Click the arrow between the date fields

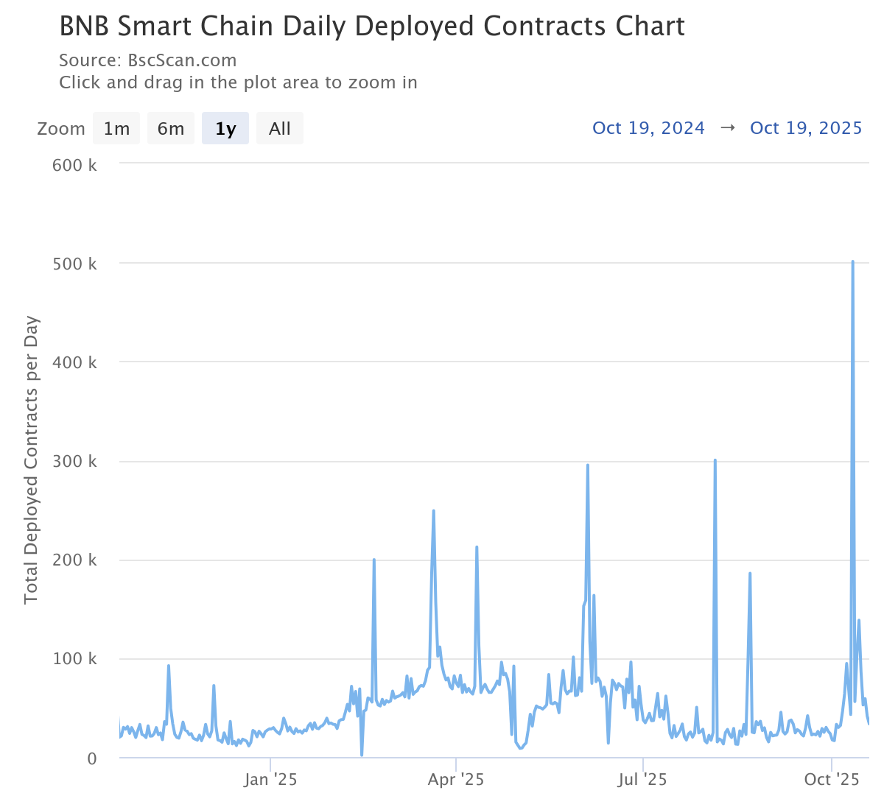pos(728,127)
